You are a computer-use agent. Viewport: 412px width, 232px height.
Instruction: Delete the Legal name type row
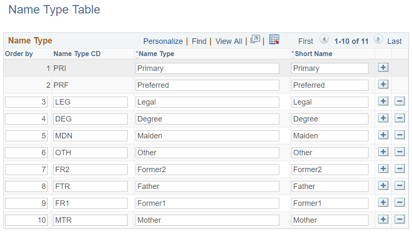tap(400, 101)
